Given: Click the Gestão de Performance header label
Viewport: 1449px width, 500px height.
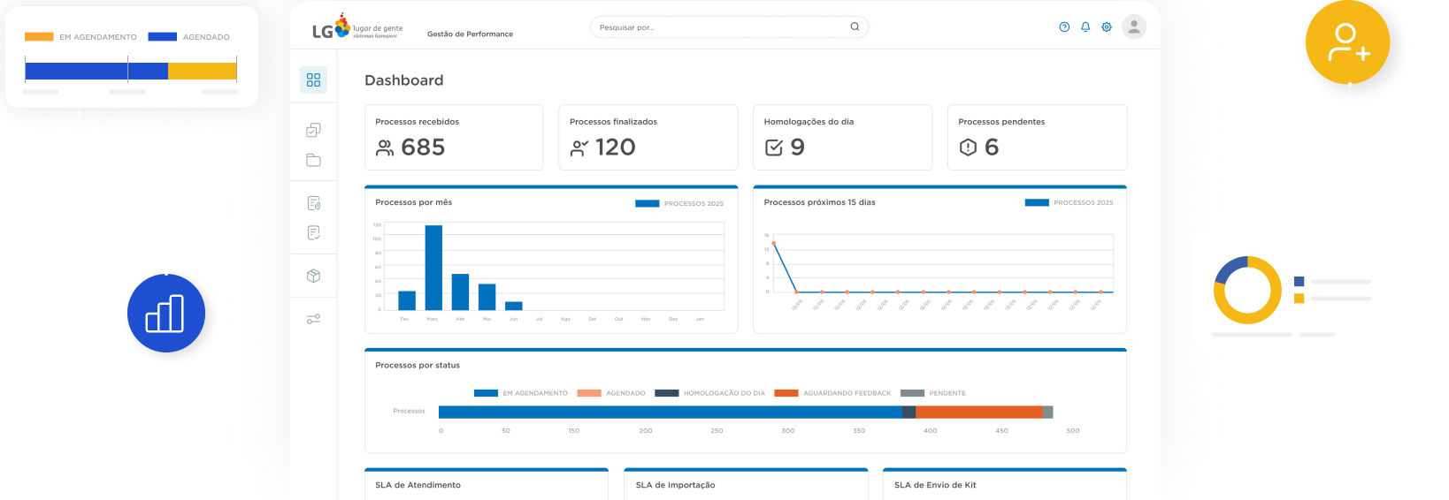Looking at the screenshot, I should coord(470,34).
